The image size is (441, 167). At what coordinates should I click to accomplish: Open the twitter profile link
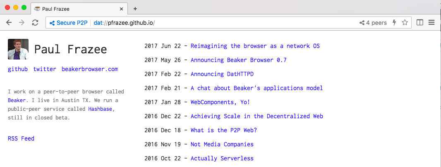pos(45,69)
